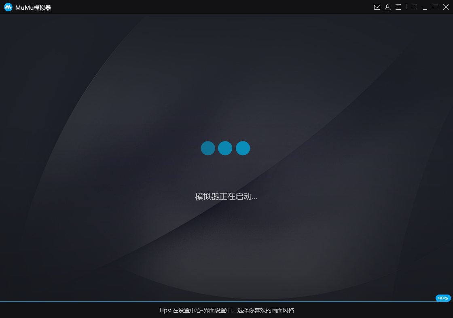Open the user account icon in title bar
Viewport: 453px width, 318px height.
(x=387, y=7)
